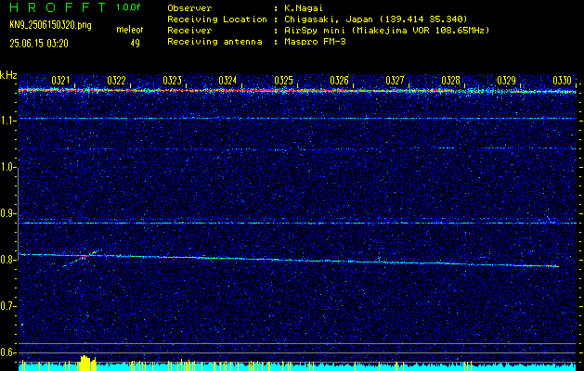Click the date stamp 25.06.15 03:20
The width and height of the screenshot is (584, 371).
39,44
